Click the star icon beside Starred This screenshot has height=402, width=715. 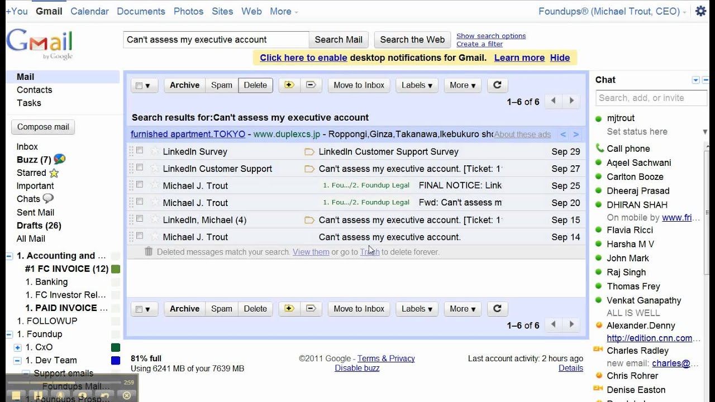[54, 173]
